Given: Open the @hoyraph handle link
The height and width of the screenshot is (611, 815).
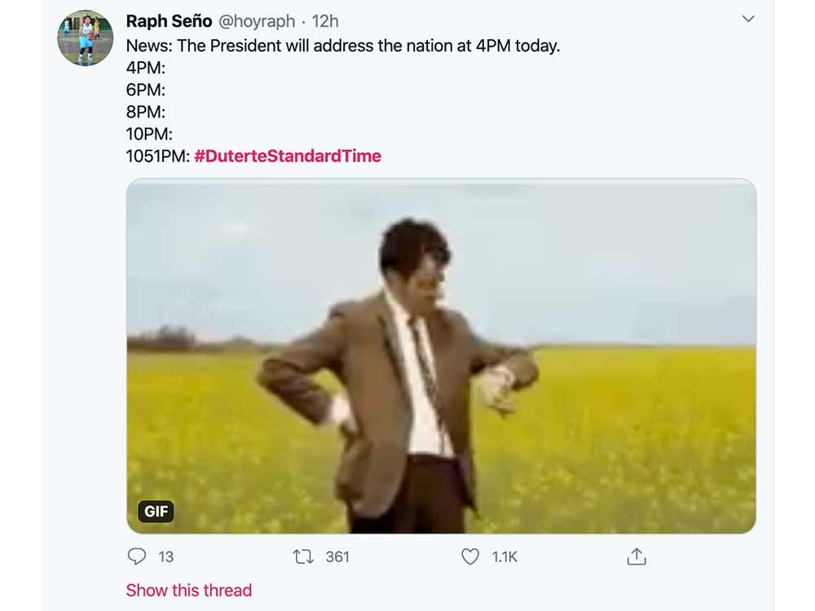Looking at the screenshot, I should click(x=257, y=21).
